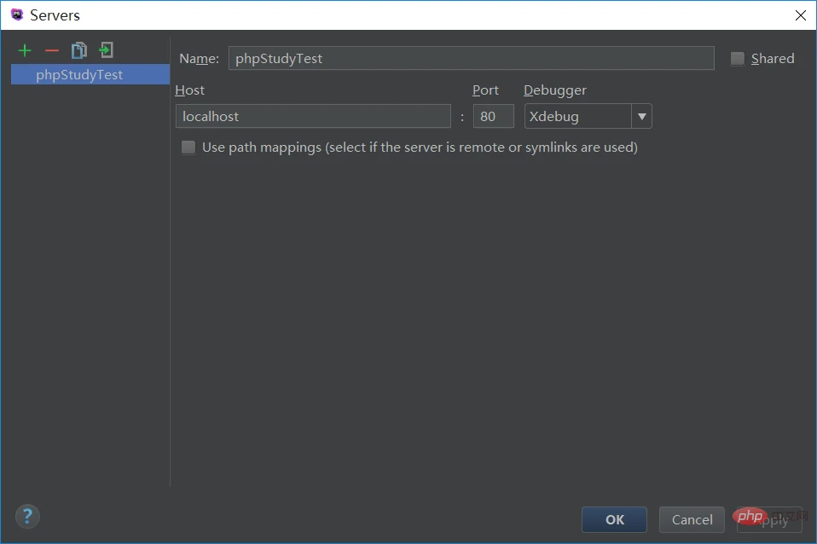Cancel the server configuration
Image resolution: width=817 pixels, height=544 pixels.
[691, 519]
